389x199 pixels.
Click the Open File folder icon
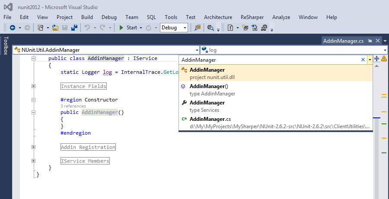(55, 28)
